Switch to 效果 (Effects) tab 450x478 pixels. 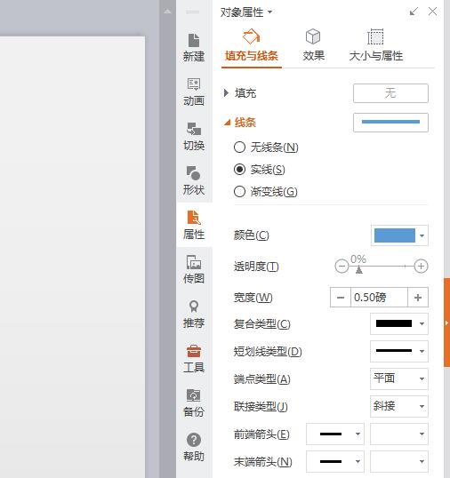313,45
